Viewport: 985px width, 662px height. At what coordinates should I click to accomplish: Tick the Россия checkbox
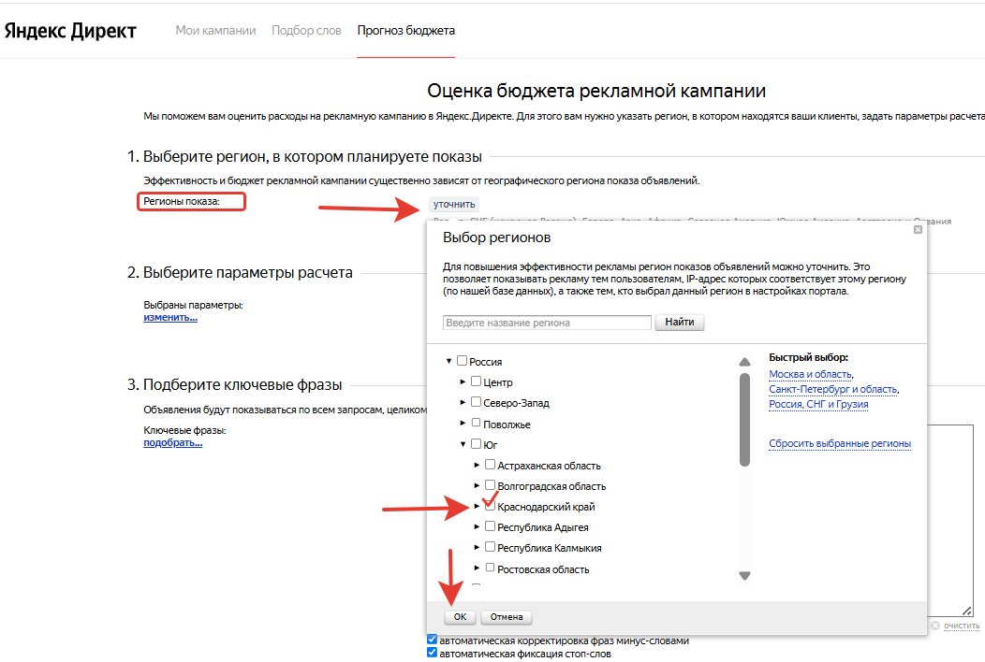coord(462,361)
